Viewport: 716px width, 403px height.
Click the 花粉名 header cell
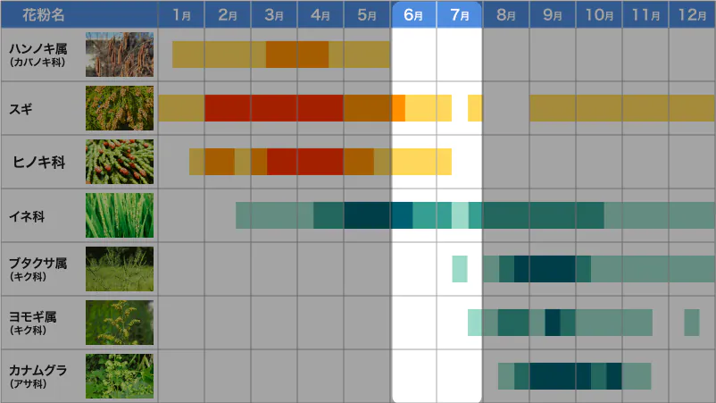pos(79,14)
